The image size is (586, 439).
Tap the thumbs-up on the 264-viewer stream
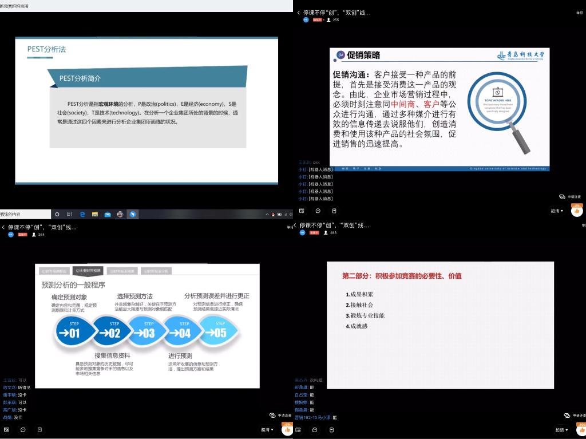(286, 430)
